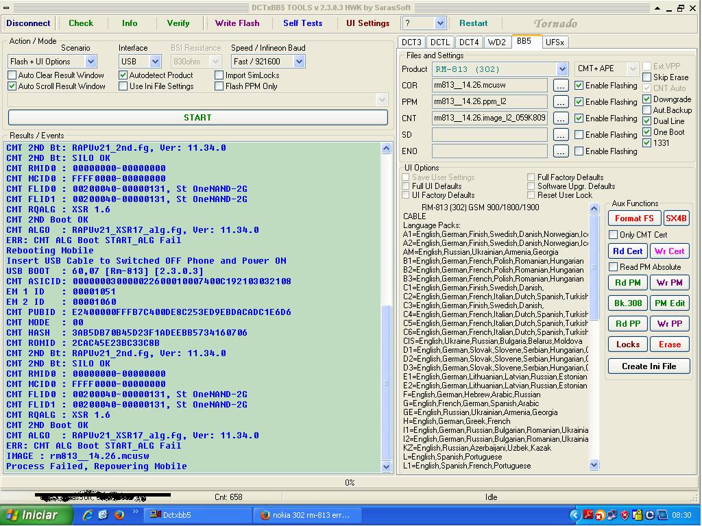Expand the empty dropdown above START
The height and width of the screenshot is (526, 702).
pos(382,100)
